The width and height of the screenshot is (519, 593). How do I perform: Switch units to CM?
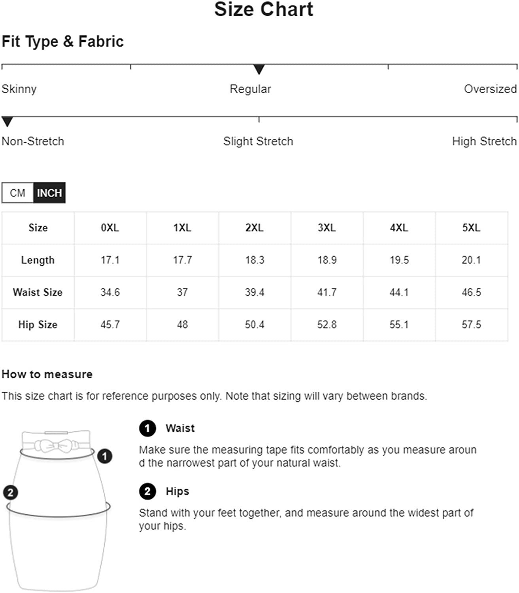coord(17,193)
